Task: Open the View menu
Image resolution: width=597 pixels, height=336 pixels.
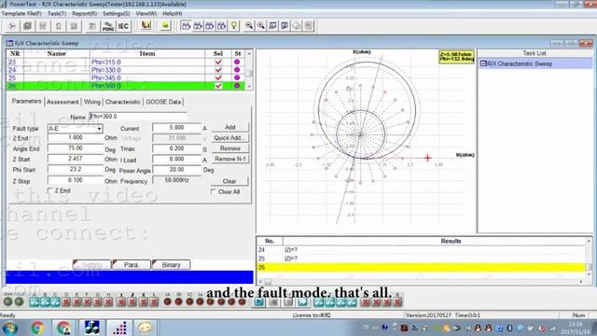Action: (146, 13)
